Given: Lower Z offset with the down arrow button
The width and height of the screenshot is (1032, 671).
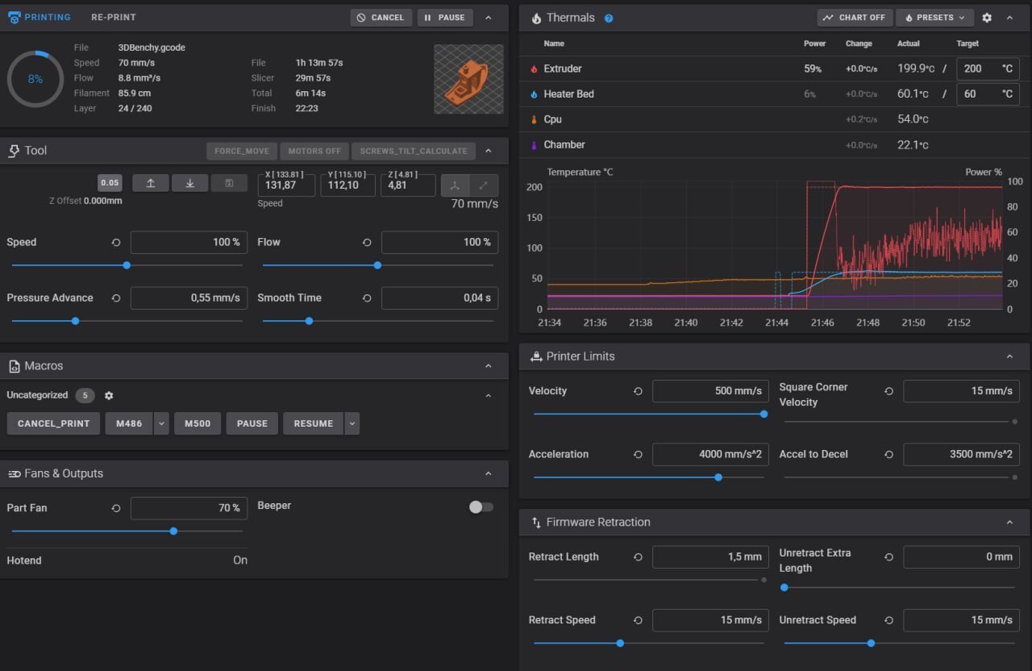Looking at the screenshot, I should (x=189, y=183).
